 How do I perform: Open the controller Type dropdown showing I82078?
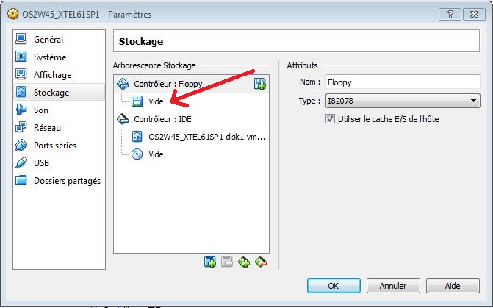tap(402, 101)
